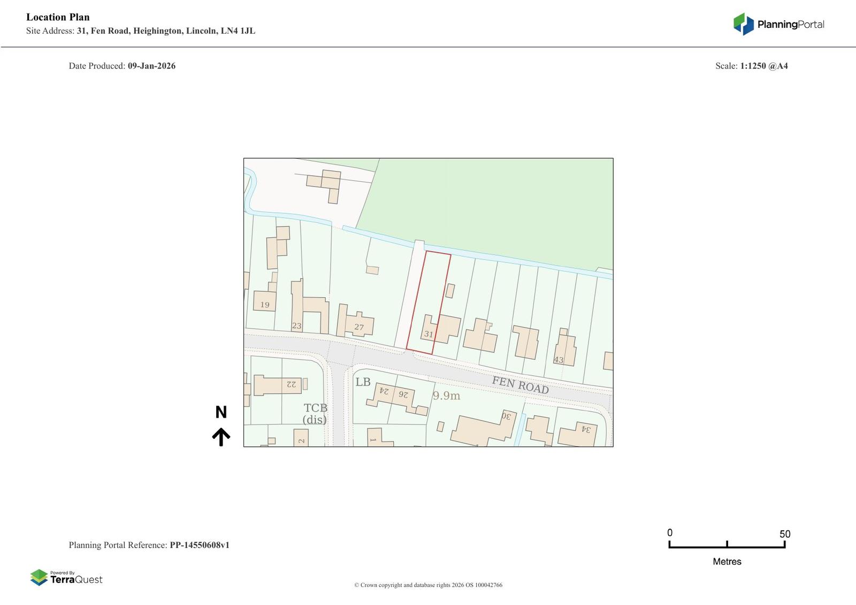This screenshot has width=856, height=605.
Task: Click the letter N compass label
Action: 221,412
